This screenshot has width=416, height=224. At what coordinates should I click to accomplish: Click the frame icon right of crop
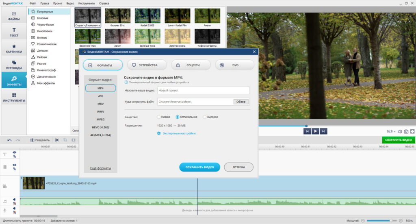pos(74,140)
